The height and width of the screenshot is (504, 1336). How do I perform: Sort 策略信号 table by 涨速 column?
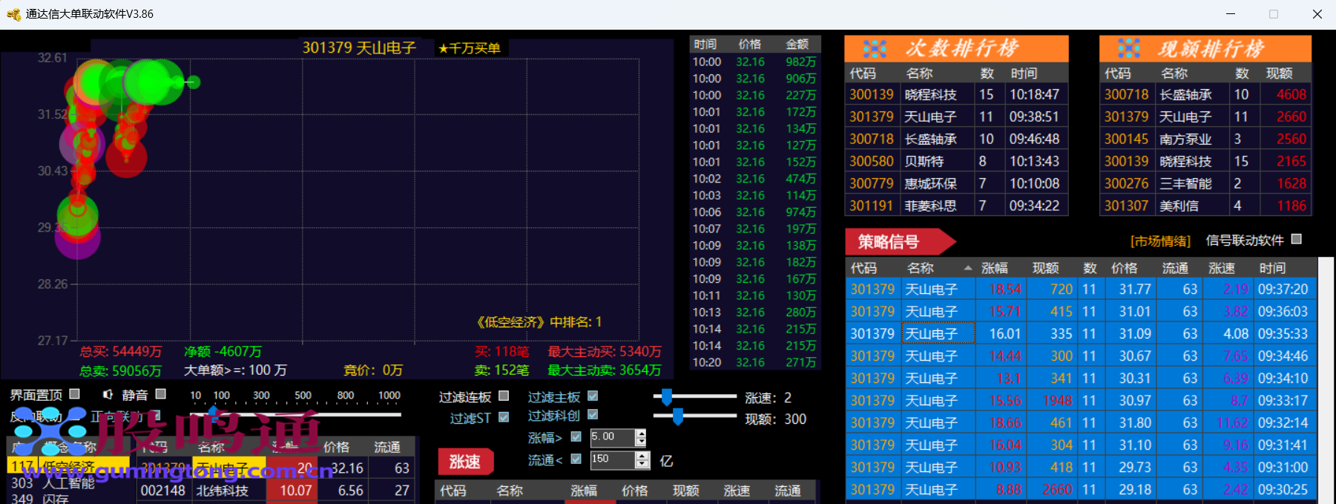pyautogui.click(x=1222, y=268)
